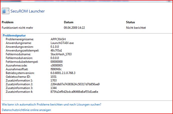The height and width of the screenshot is (114, 173).
Task: Click the 'Zusatzinformation 3:' label
Action: (x=19, y=88)
